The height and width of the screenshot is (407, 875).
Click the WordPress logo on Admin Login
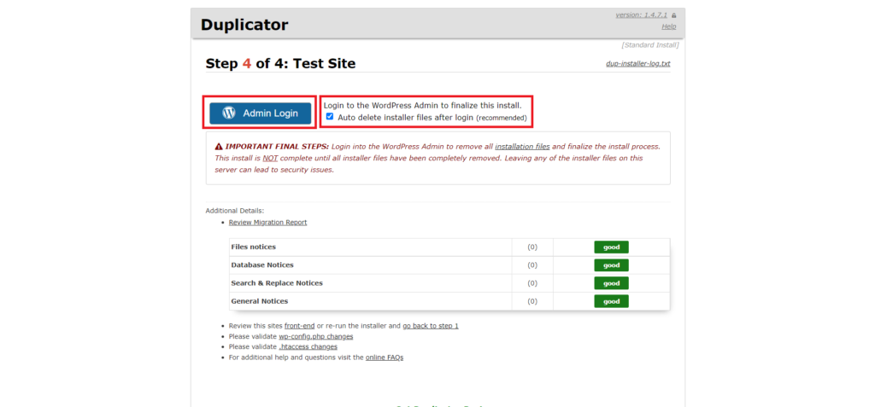[x=229, y=113]
